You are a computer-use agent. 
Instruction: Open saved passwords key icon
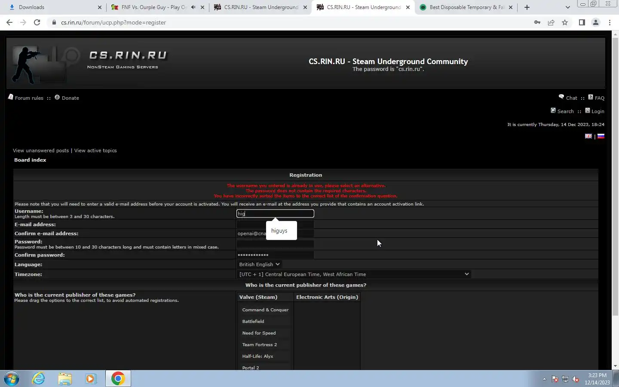(x=537, y=22)
